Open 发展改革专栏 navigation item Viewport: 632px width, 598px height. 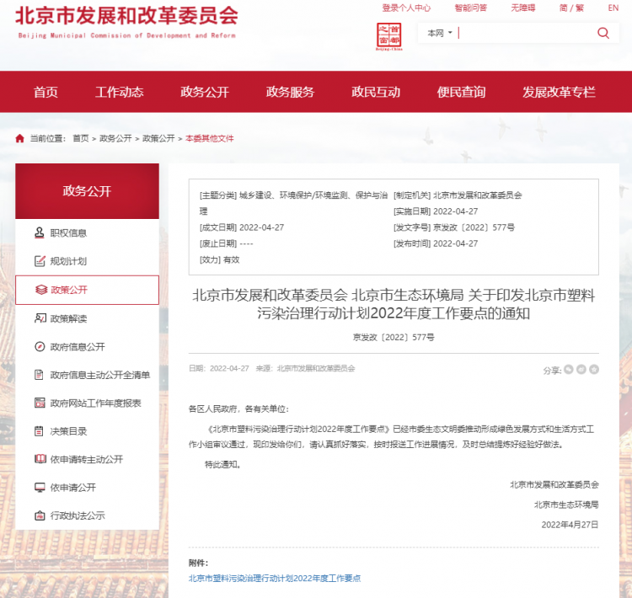tap(559, 92)
